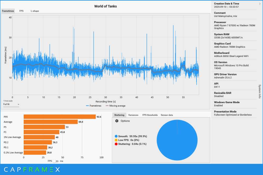This screenshot has width=263, height=175.
Task: Click the blue Frametimes legend line marker
Action: tap(87, 106)
